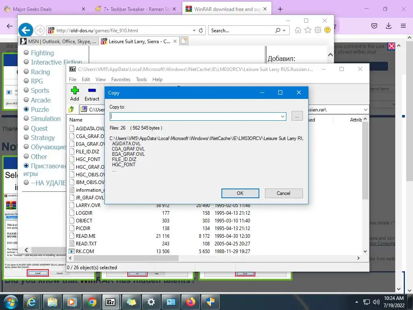
Task: Open the media player taskbar icon
Action: pyautogui.click(x=72, y=302)
